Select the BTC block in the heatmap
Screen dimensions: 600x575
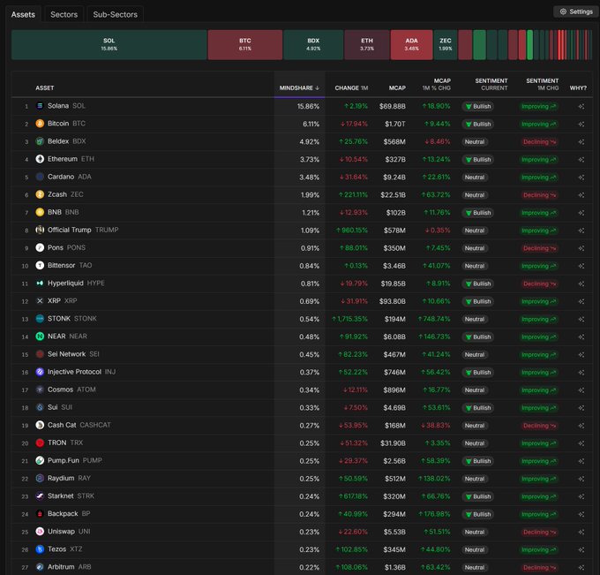(x=245, y=45)
